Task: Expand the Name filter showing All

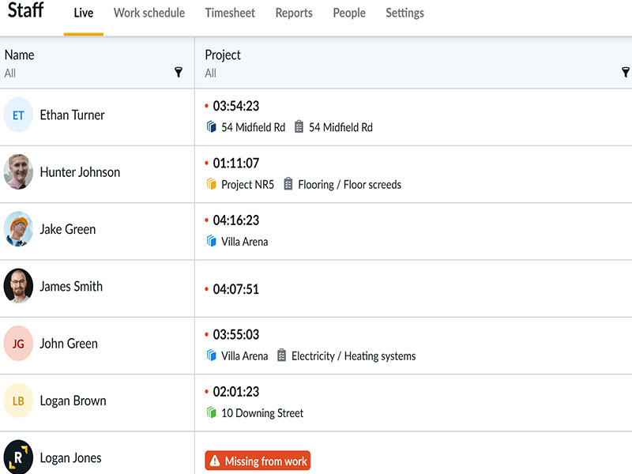Action: (x=10, y=73)
